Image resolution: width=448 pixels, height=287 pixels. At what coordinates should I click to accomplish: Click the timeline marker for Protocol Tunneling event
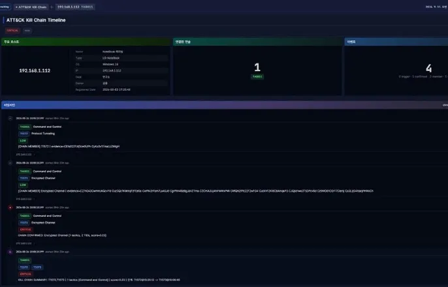(x=10, y=118)
